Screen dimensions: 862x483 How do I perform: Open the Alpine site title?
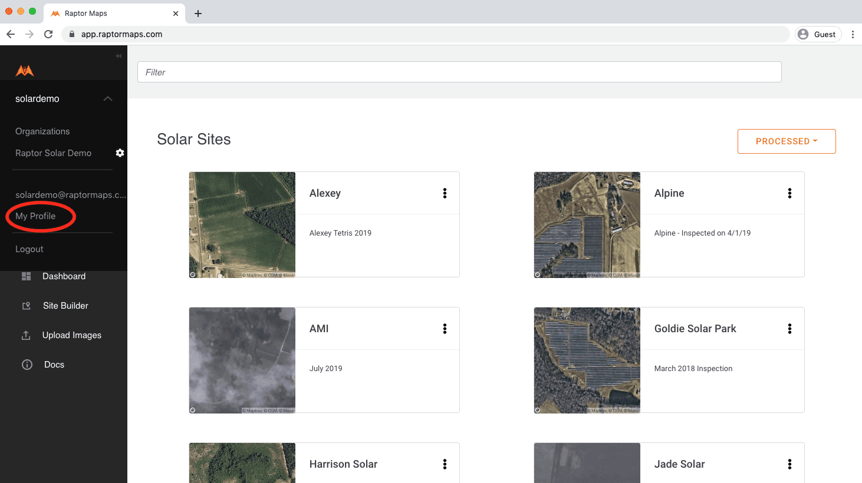click(x=669, y=193)
